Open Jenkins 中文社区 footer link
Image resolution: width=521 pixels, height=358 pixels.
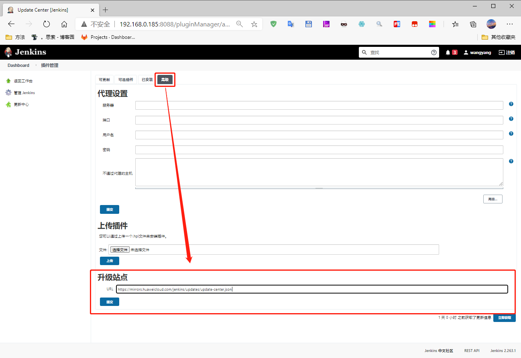click(x=439, y=351)
